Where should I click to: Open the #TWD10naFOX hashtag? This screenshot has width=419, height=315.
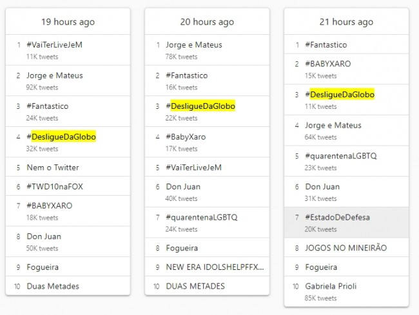pyautogui.click(x=55, y=187)
